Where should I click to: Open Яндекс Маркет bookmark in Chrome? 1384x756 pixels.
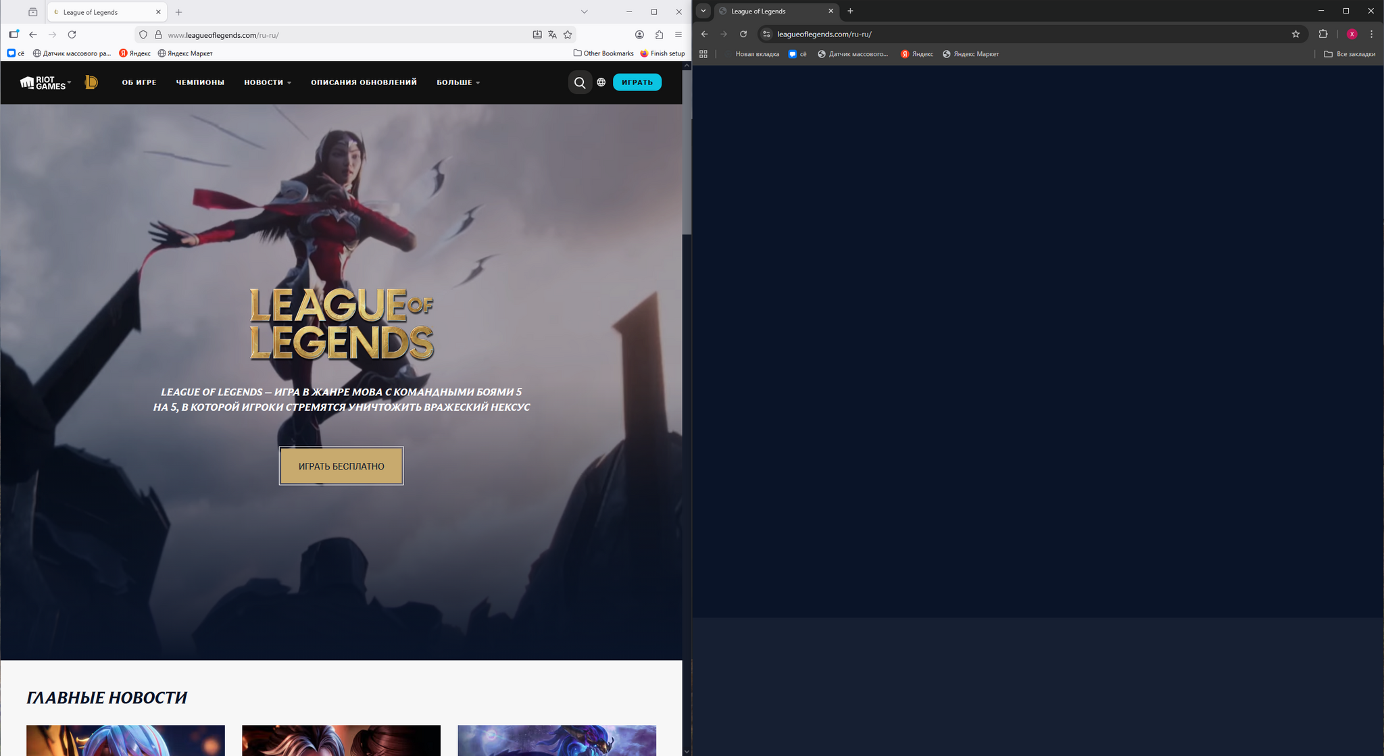coord(971,54)
